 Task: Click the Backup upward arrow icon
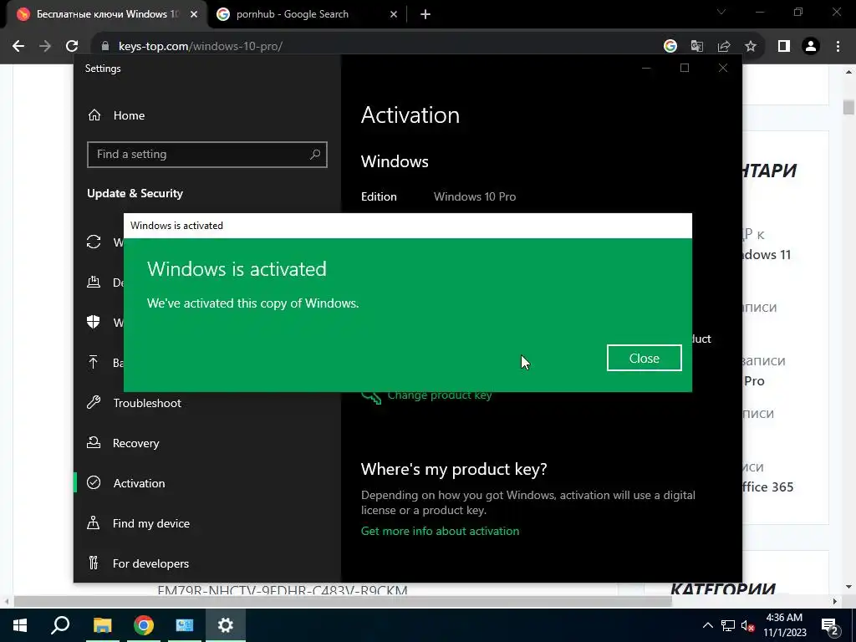tap(94, 362)
